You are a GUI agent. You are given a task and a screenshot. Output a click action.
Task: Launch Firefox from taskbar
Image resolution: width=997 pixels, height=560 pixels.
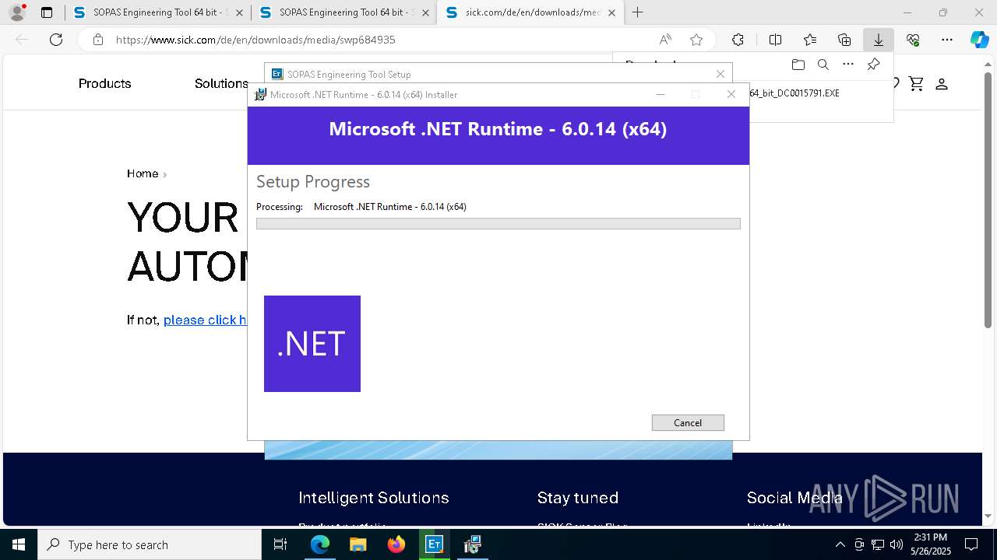396,544
